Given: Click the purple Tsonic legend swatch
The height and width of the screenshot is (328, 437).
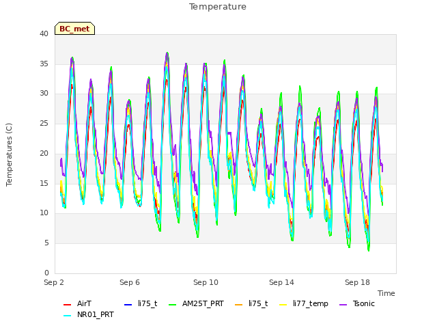Looking at the screenshot, I should [343, 304].
